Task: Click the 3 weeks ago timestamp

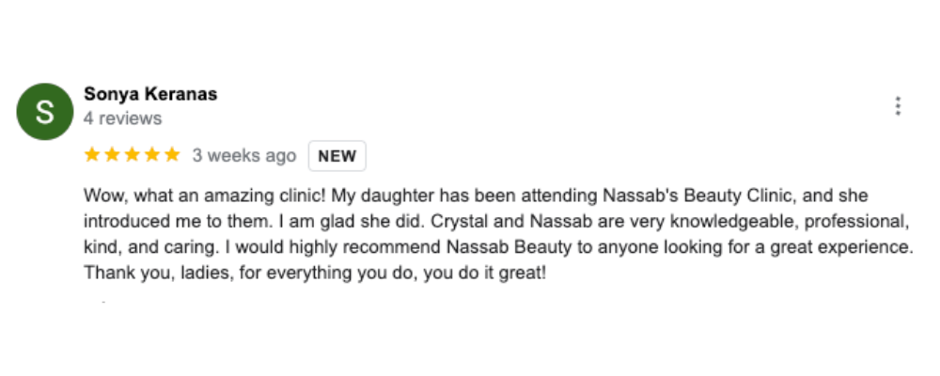Action: 244,156
